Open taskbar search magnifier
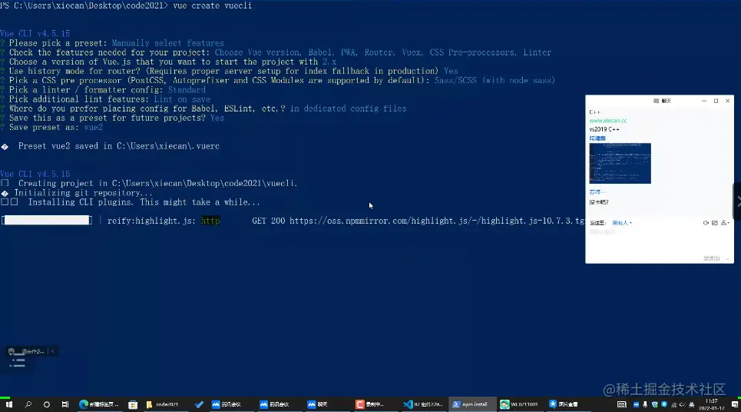This screenshot has height=412, width=741. point(28,404)
